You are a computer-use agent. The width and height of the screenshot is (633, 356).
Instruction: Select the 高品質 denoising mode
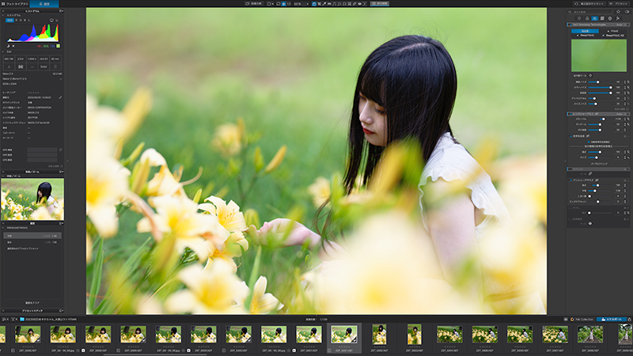(585, 31)
